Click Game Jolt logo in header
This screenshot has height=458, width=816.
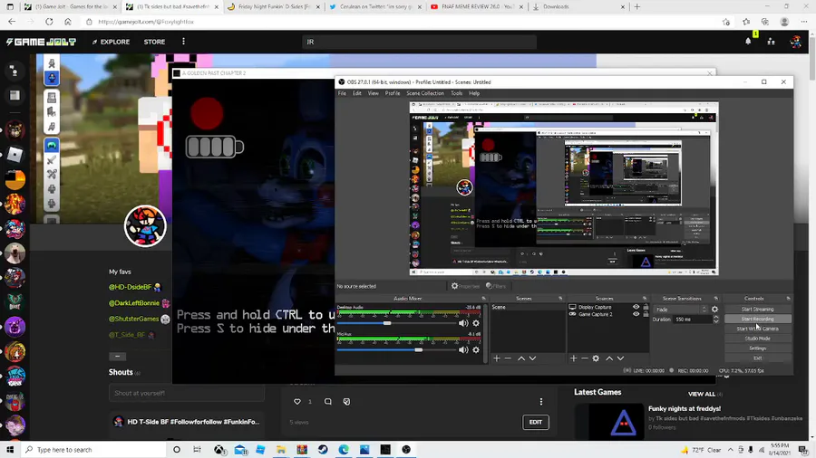pyautogui.click(x=41, y=42)
